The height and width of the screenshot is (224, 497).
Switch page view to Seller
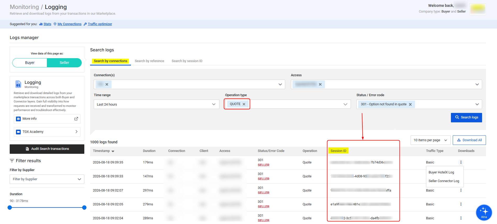tap(64, 63)
